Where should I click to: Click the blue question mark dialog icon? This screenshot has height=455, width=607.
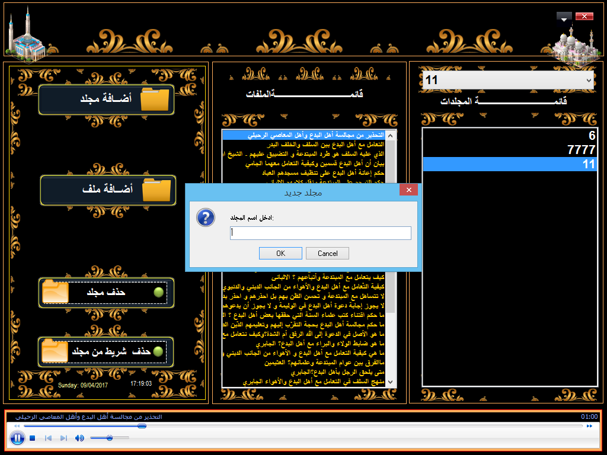(x=205, y=217)
